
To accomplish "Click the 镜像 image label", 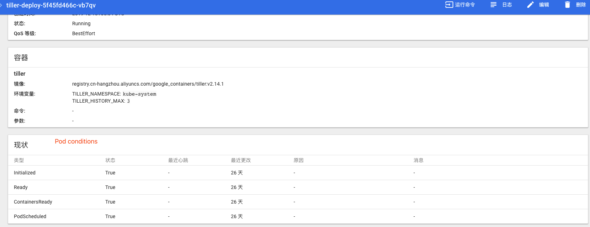I will point(20,84).
